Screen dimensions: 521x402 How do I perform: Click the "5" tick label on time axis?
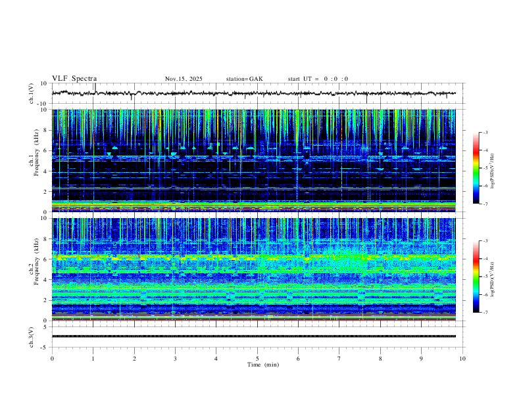click(257, 359)
